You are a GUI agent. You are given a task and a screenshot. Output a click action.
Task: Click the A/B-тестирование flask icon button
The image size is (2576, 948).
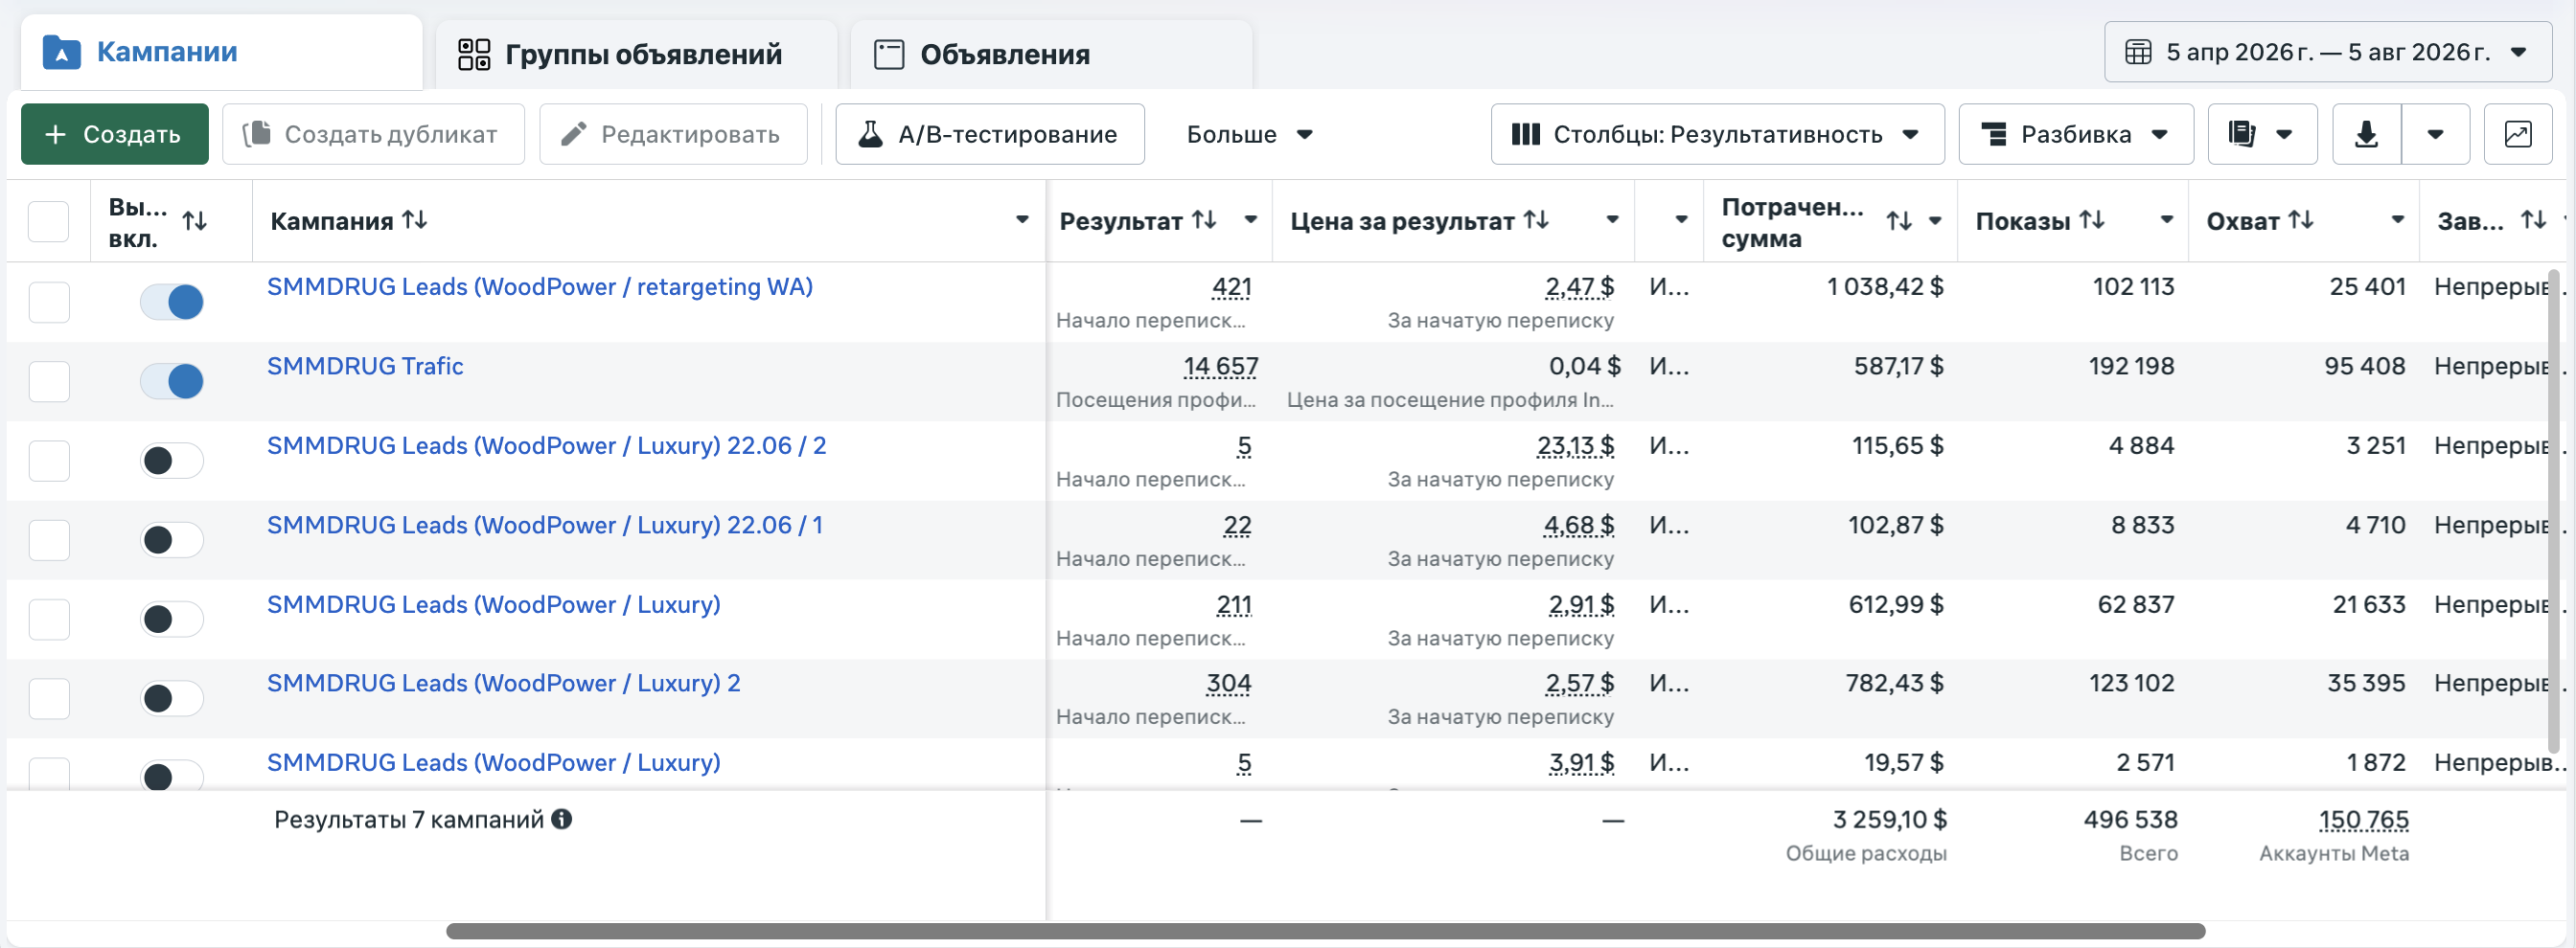click(x=990, y=134)
